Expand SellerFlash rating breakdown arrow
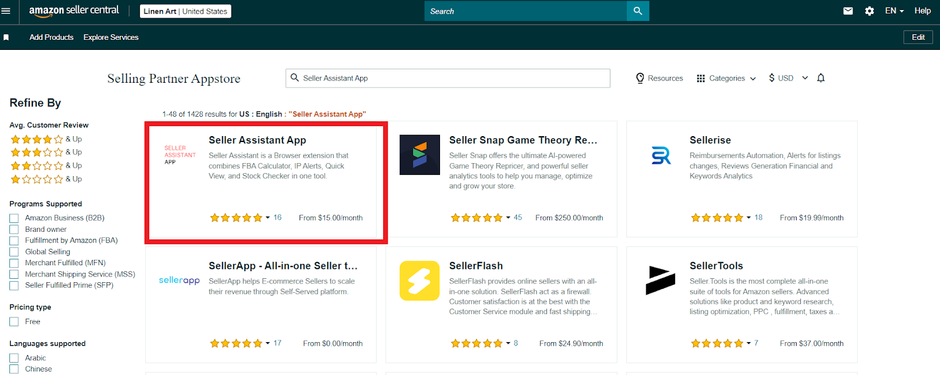This screenshot has height=375, width=940. point(508,343)
